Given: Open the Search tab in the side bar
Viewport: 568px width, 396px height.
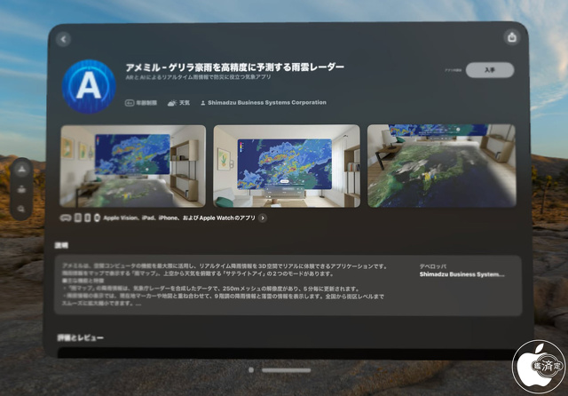Looking at the screenshot, I should (x=21, y=209).
